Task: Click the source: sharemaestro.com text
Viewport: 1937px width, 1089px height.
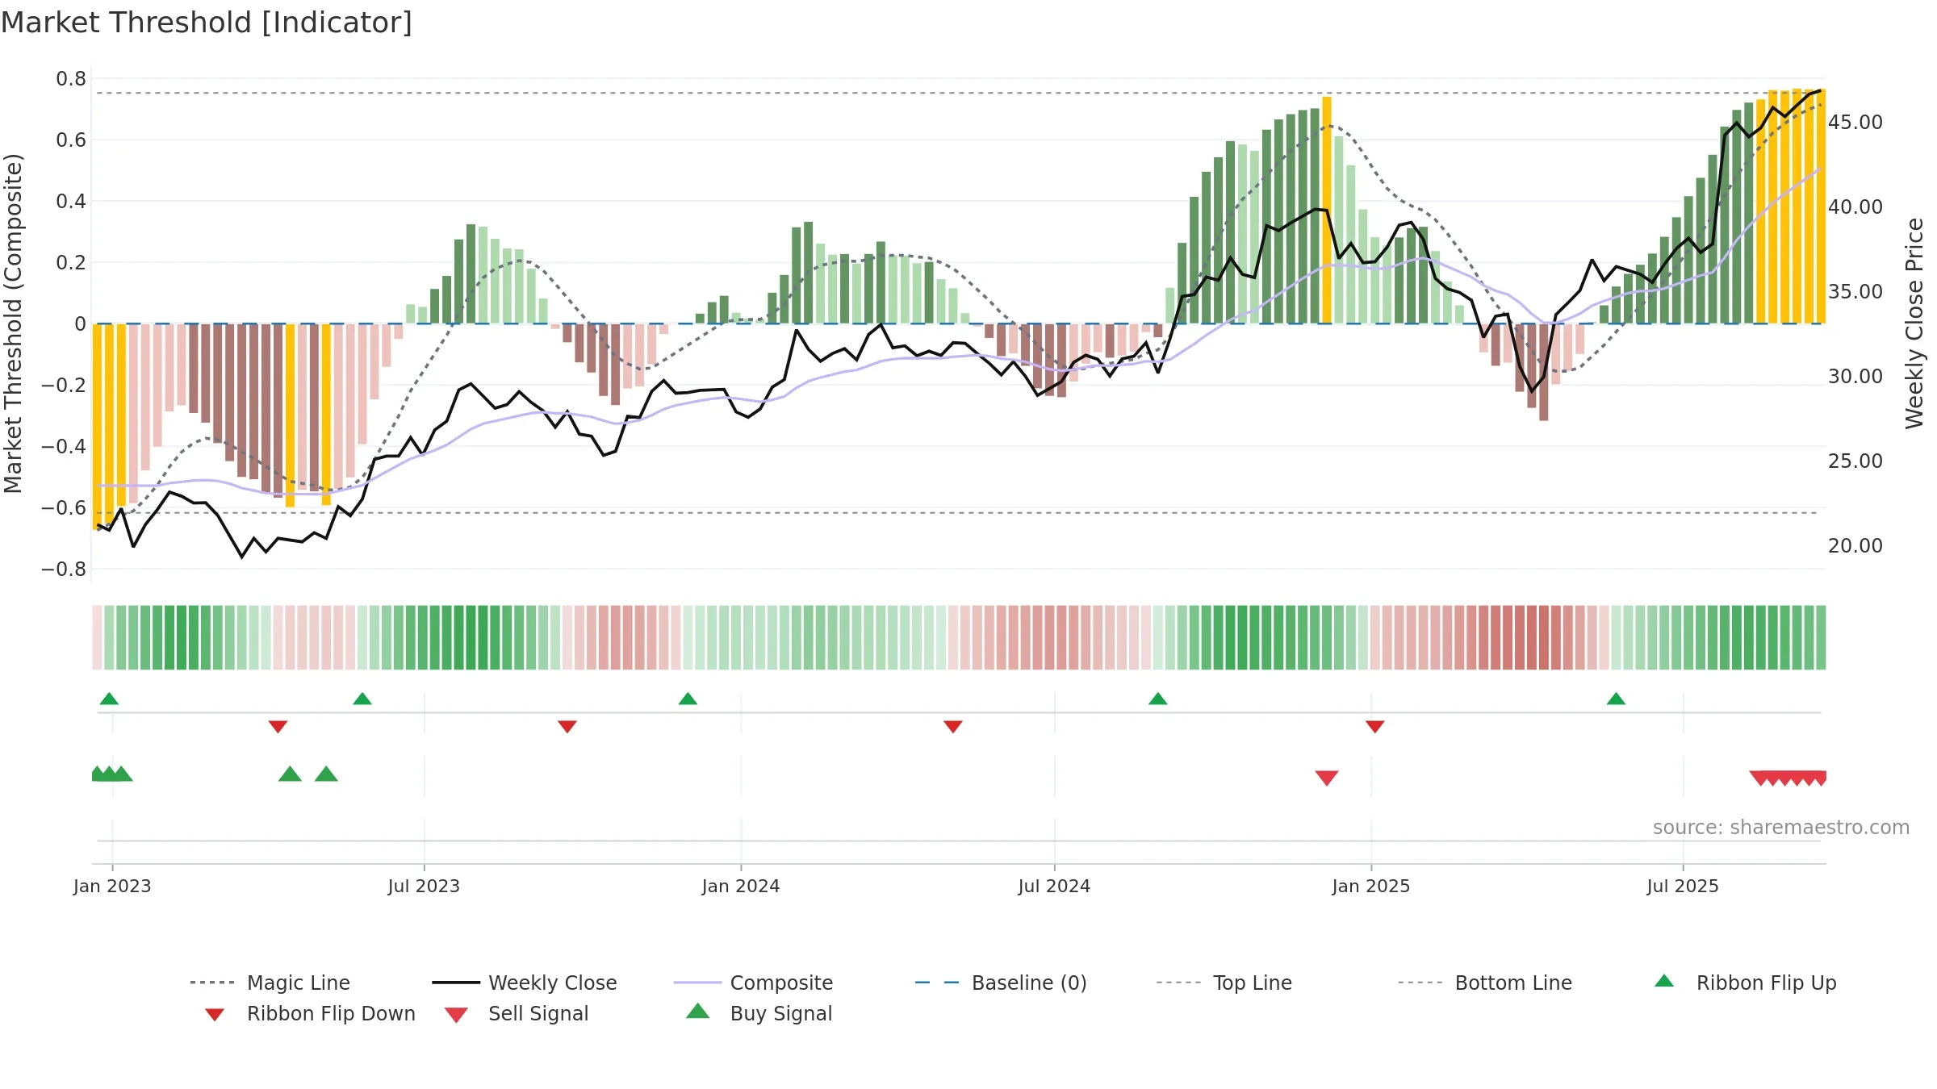Action: click(1781, 828)
